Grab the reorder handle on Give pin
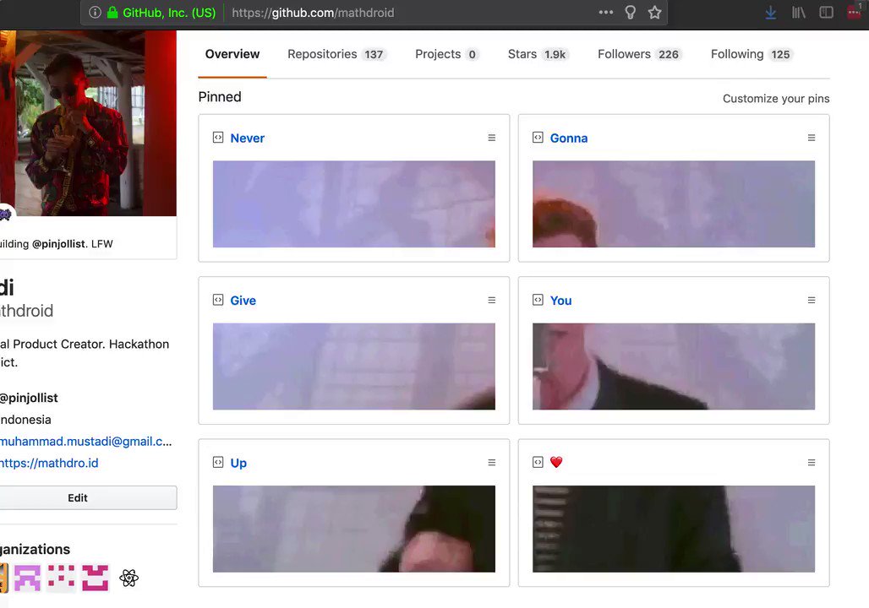 (492, 300)
